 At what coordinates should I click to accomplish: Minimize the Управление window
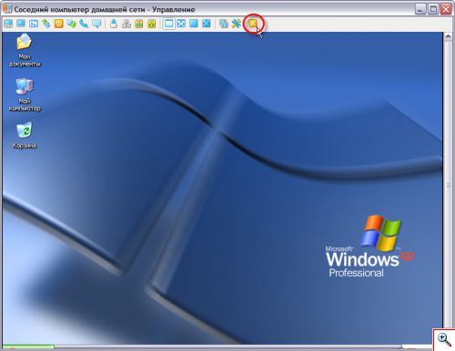(420, 9)
